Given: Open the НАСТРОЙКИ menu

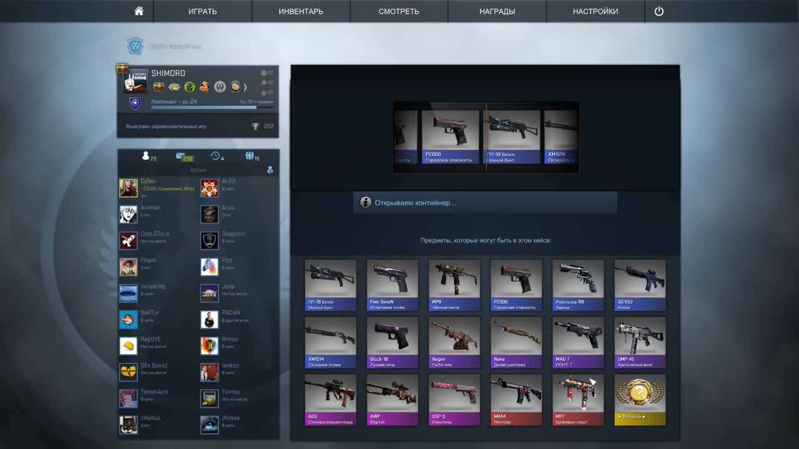Looking at the screenshot, I should point(596,11).
